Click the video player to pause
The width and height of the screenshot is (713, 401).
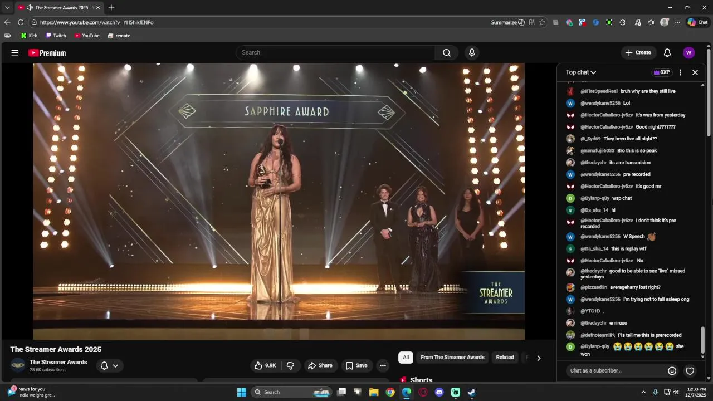tap(279, 201)
